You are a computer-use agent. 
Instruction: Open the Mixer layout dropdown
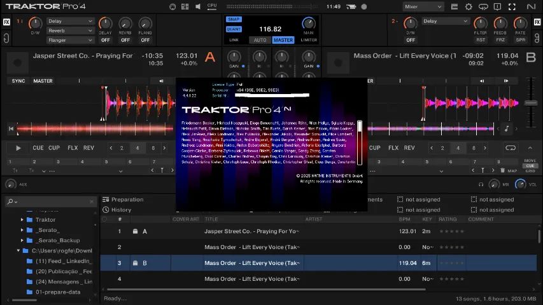(423, 6)
